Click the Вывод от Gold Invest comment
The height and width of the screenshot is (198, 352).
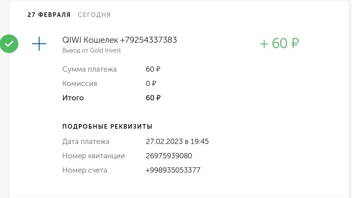pos(92,50)
